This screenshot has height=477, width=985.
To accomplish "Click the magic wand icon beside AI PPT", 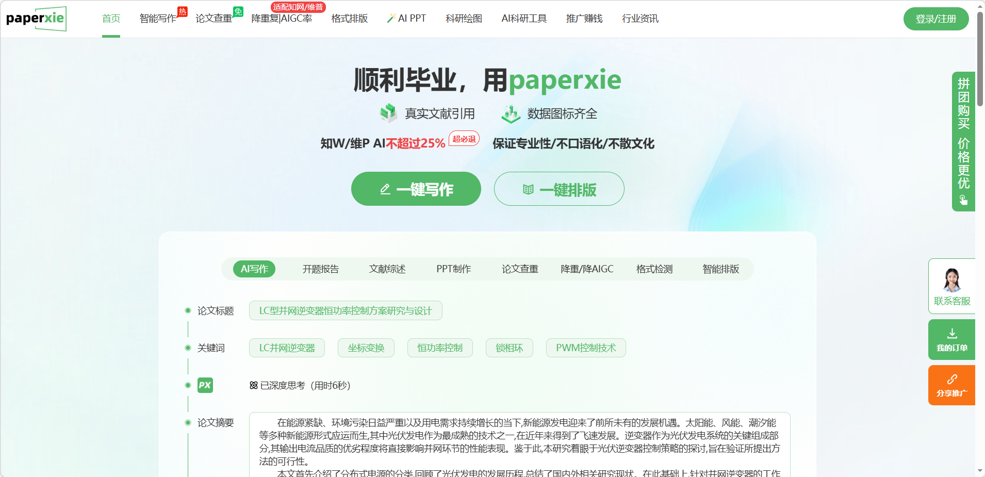I will coord(391,19).
